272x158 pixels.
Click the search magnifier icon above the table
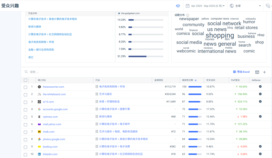point(26,72)
